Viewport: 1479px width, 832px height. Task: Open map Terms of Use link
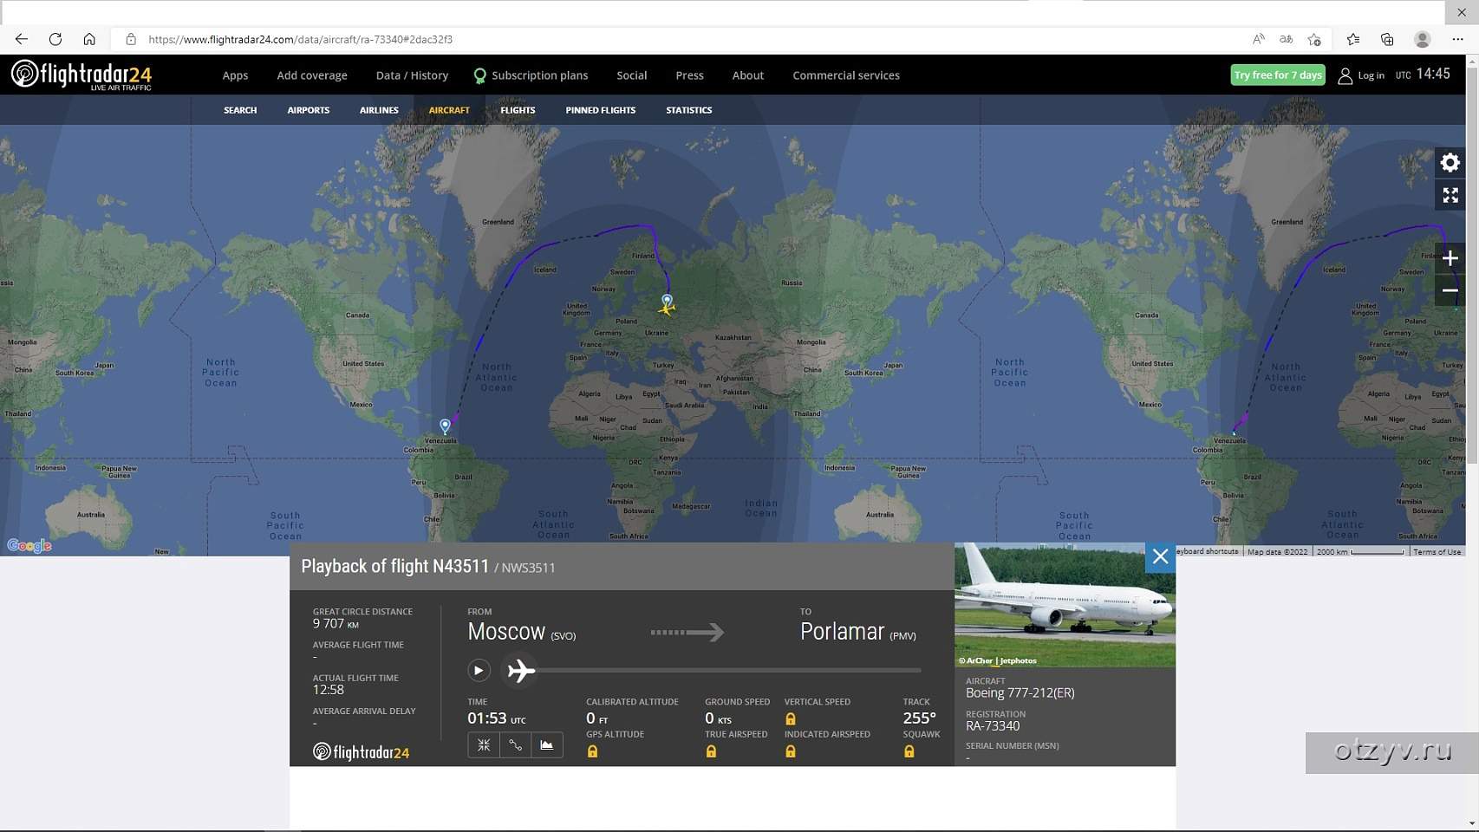point(1437,552)
